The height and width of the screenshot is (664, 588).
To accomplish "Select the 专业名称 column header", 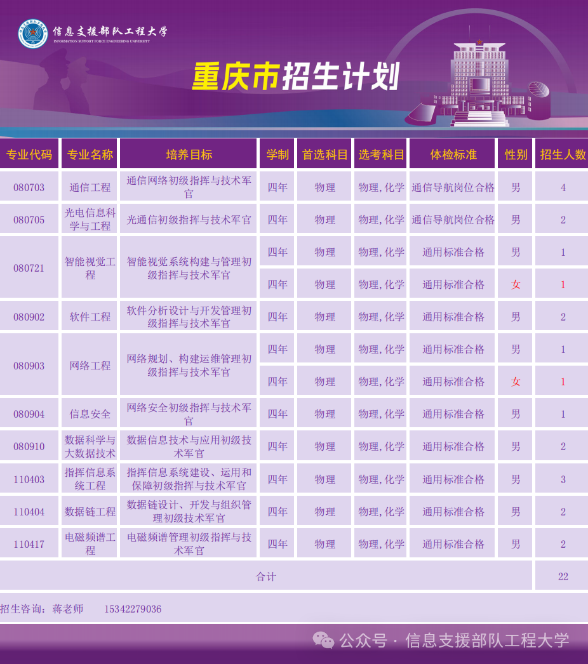I will pos(90,154).
